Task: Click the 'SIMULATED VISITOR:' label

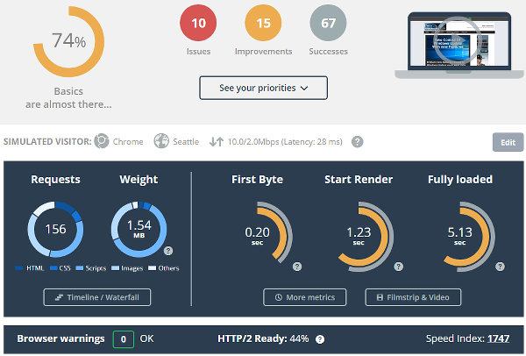Action: coord(47,141)
